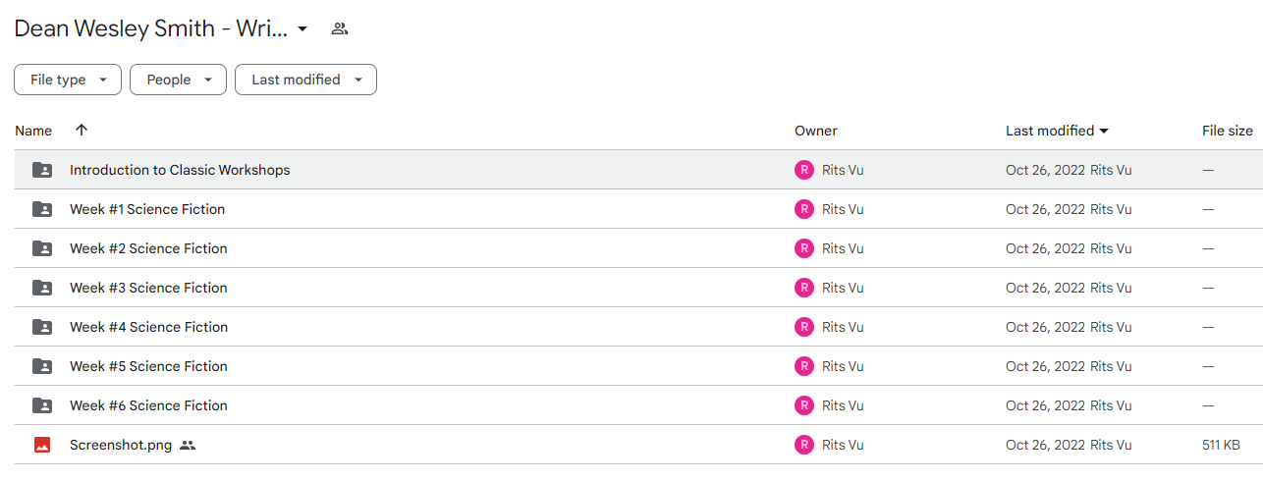The width and height of the screenshot is (1263, 482).
Task: Expand the File type filter
Action: pyautogui.click(x=68, y=80)
